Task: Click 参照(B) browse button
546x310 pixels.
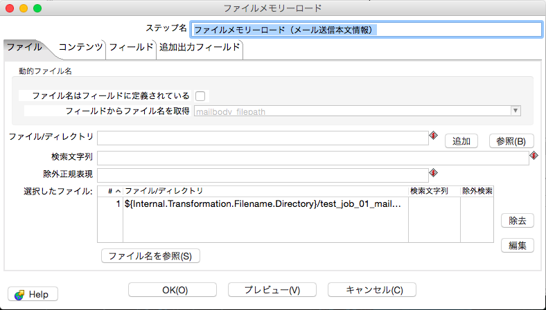Action: 511,140
